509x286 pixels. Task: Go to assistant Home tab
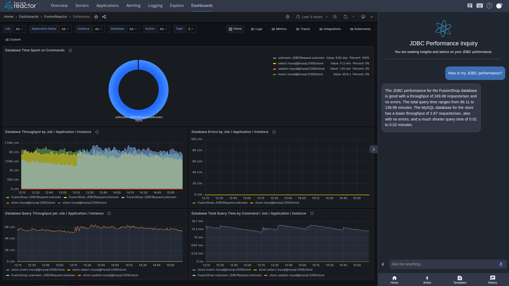click(x=394, y=280)
